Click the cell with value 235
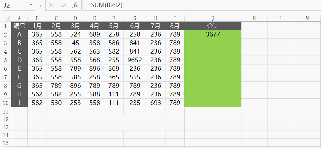 (135, 103)
